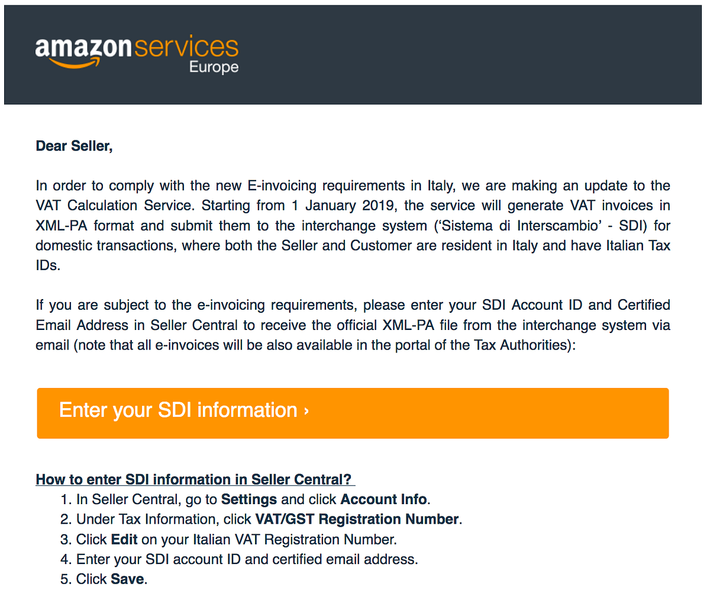Click step 4 about SDI account ID
Screen dimensions: 710x593
[x=247, y=560]
